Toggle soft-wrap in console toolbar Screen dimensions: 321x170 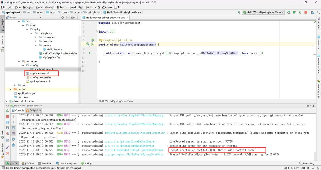point(13,128)
